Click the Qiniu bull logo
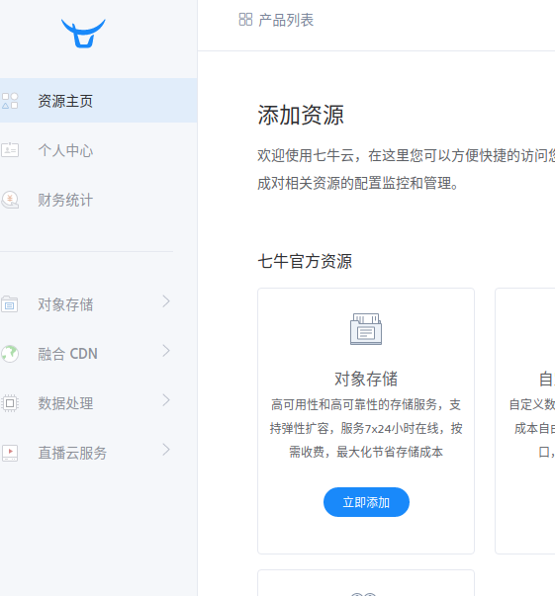The image size is (555, 596). coord(83,34)
